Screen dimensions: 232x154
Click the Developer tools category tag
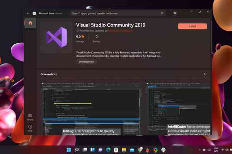87,62
